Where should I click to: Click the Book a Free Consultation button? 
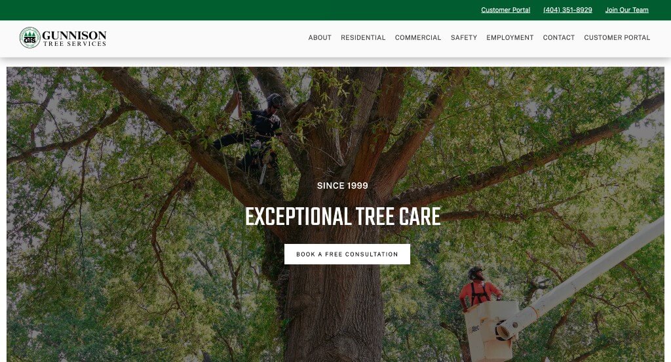click(347, 254)
